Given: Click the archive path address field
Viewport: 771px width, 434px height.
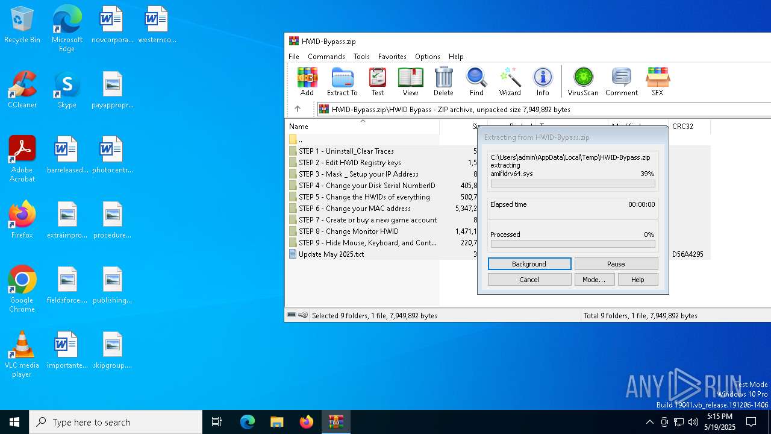Looking at the screenshot, I should pyautogui.click(x=544, y=109).
